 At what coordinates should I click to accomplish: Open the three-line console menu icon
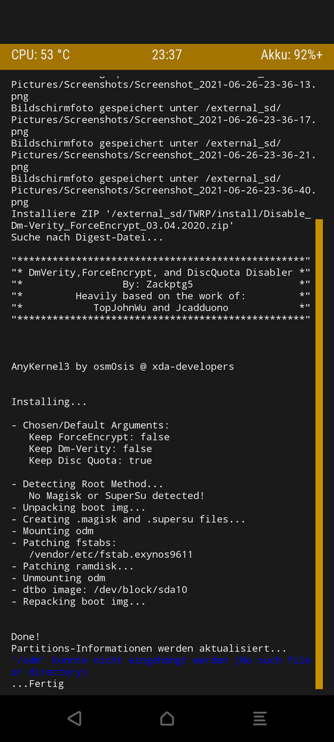[260, 719]
